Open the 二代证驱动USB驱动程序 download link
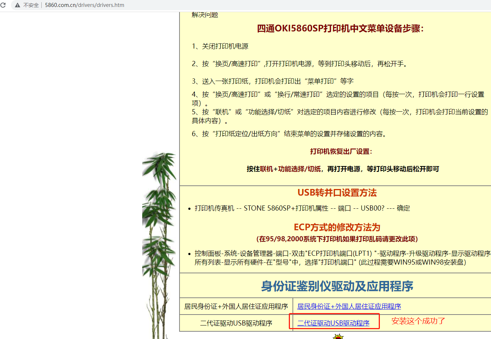 (x=333, y=323)
